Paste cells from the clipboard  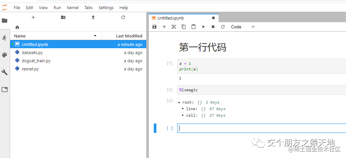(194, 27)
